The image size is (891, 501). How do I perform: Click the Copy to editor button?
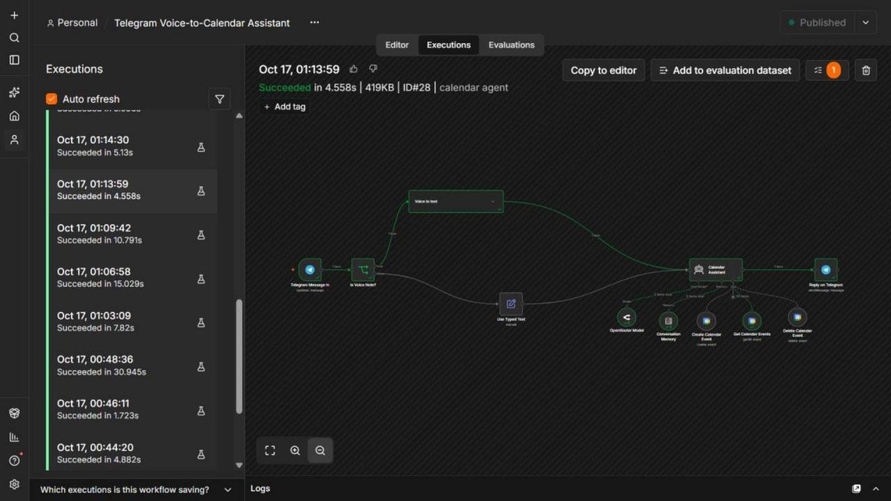pos(604,70)
